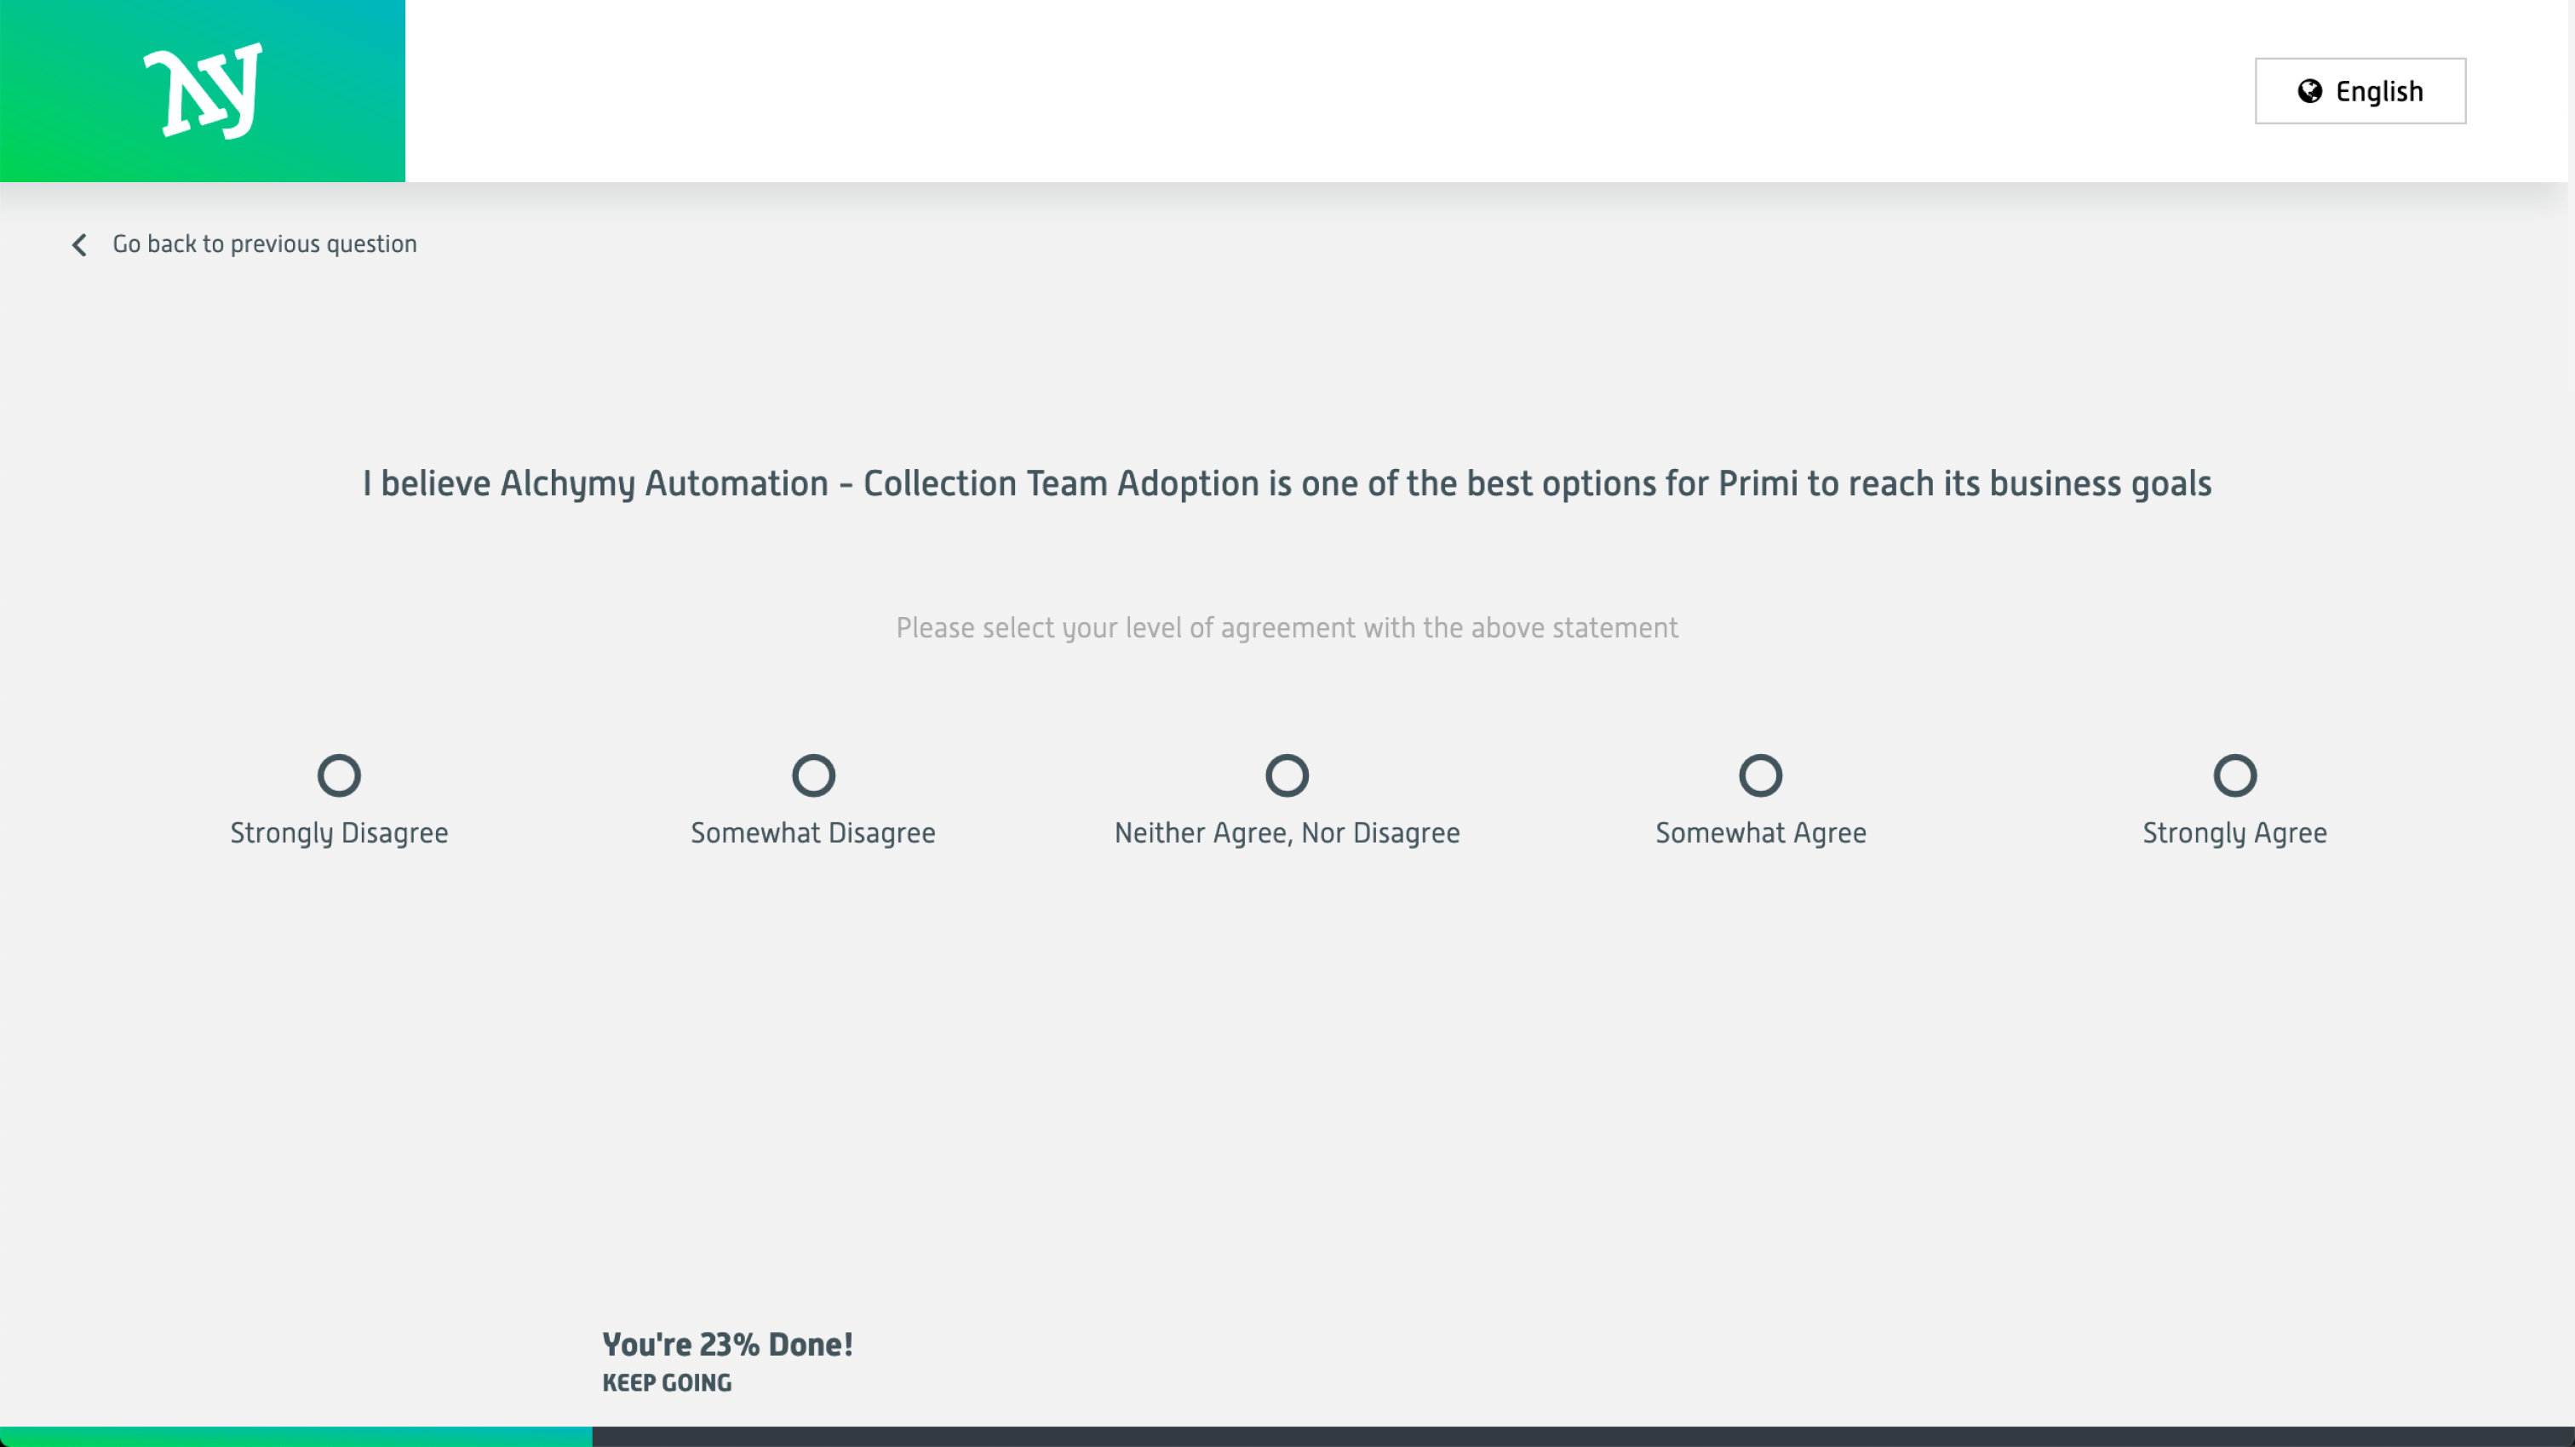Click the Neither Agree, Nor Disagree label

click(1287, 832)
